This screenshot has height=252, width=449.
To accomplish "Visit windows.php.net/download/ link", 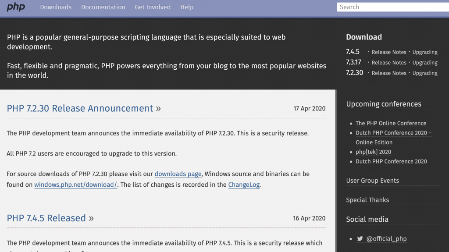I will click(x=75, y=185).
